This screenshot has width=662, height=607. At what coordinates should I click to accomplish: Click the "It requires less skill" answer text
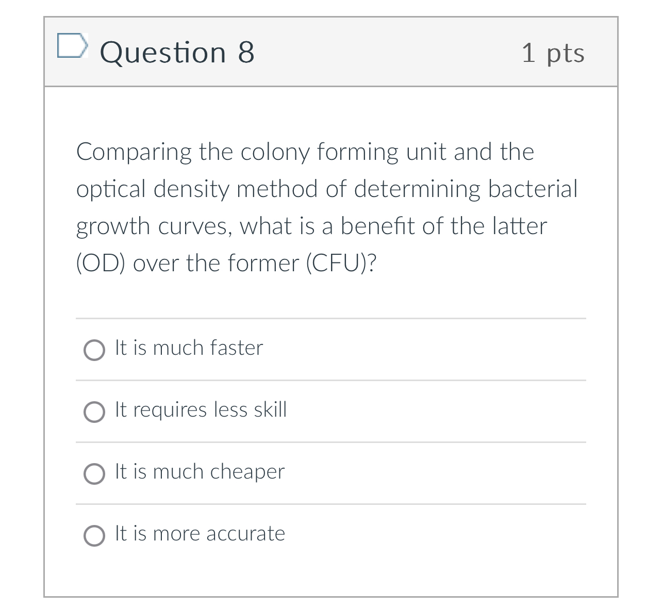(x=201, y=411)
